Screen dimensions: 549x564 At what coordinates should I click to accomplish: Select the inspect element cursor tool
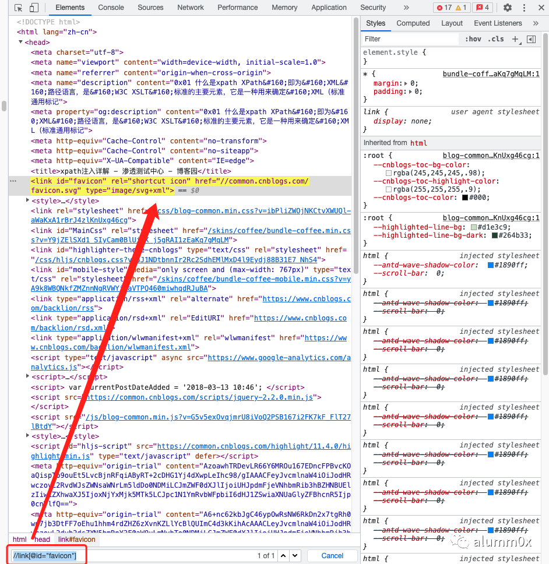(18, 8)
